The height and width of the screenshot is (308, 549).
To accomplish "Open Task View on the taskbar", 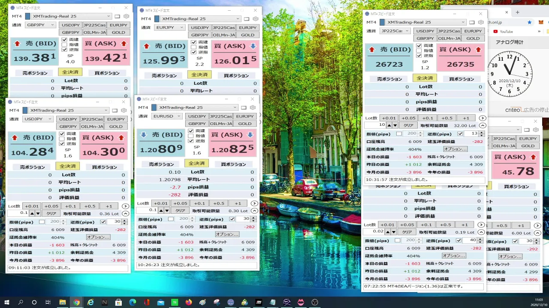I will coord(48,302).
